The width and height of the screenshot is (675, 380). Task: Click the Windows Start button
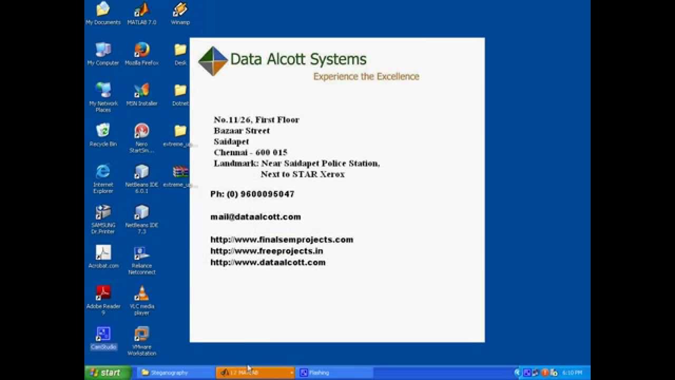click(x=108, y=373)
